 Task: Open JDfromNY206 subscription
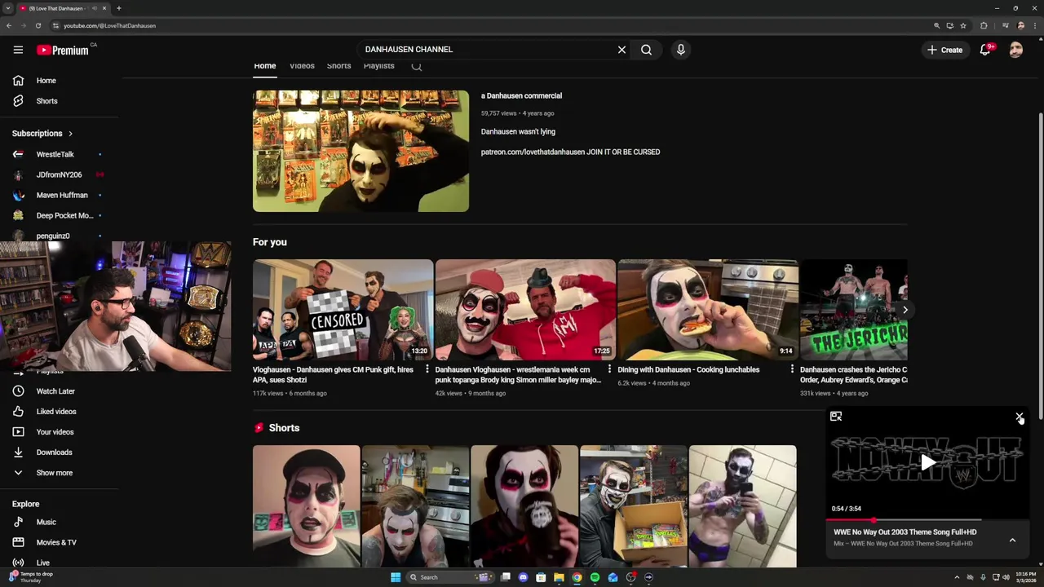(x=59, y=174)
